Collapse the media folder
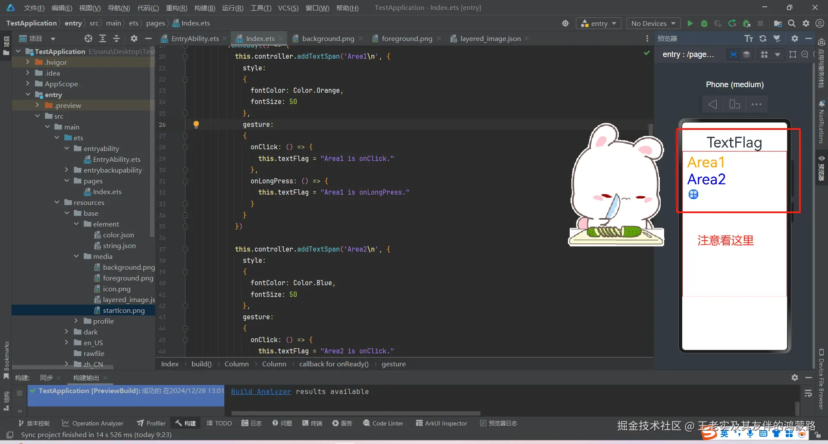Image resolution: width=828 pixels, height=444 pixels. tap(76, 256)
